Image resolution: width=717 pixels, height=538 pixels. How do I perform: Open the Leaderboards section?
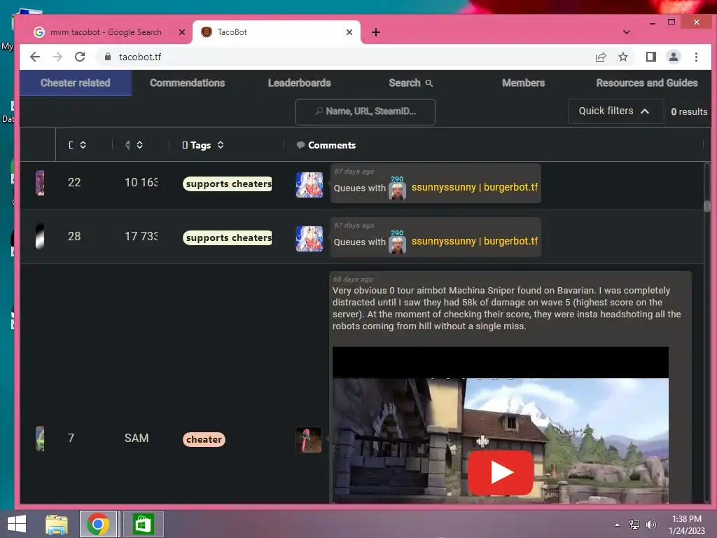point(299,83)
